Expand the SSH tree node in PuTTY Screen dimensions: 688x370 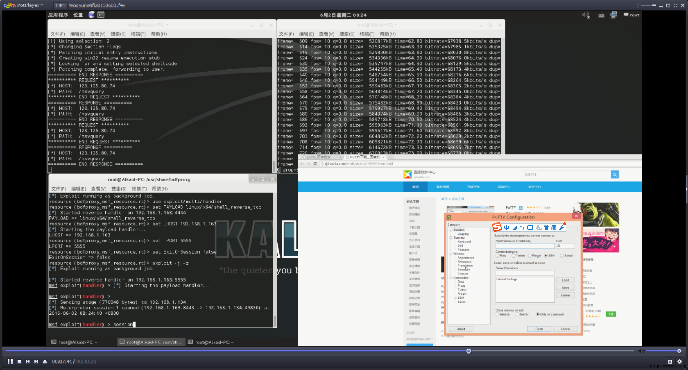[x=455, y=298]
